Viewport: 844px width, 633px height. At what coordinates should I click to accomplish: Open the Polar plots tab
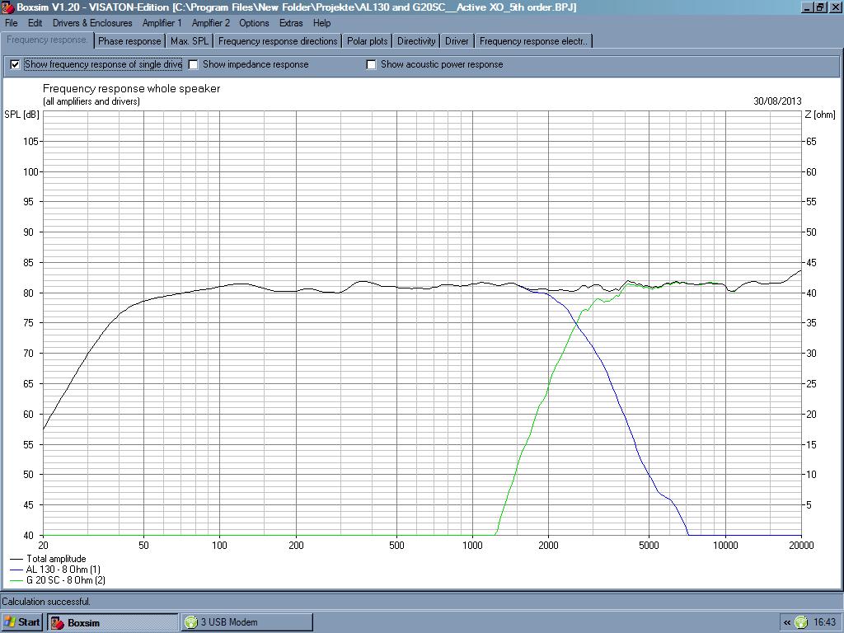click(x=368, y=41)
